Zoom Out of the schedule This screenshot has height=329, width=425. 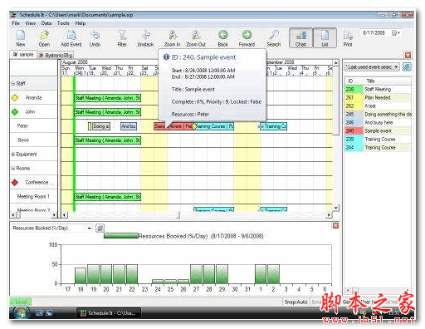point(196,38)
